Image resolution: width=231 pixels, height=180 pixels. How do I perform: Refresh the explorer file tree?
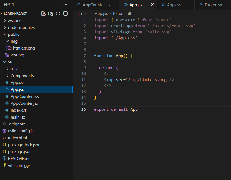[58, 13]
